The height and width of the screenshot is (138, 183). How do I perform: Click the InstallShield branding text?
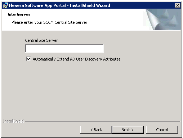(x=13, y=121)
